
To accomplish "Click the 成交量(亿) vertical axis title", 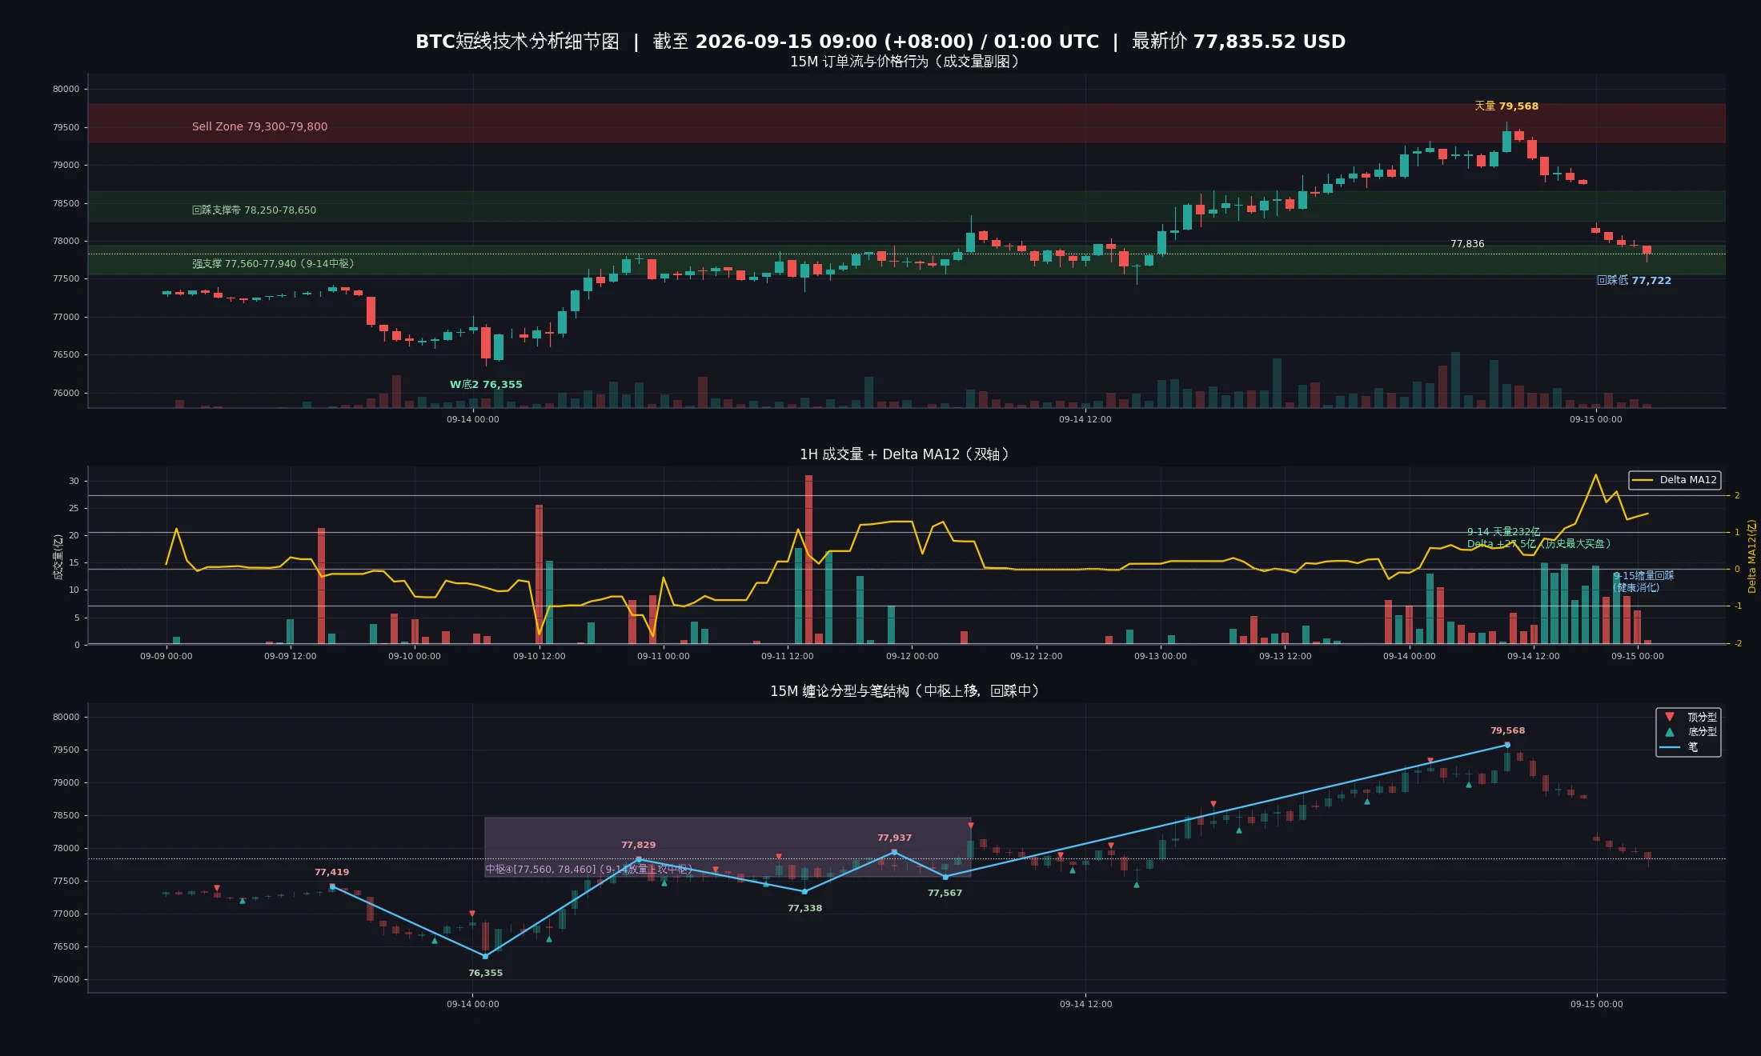I will 58,557.
